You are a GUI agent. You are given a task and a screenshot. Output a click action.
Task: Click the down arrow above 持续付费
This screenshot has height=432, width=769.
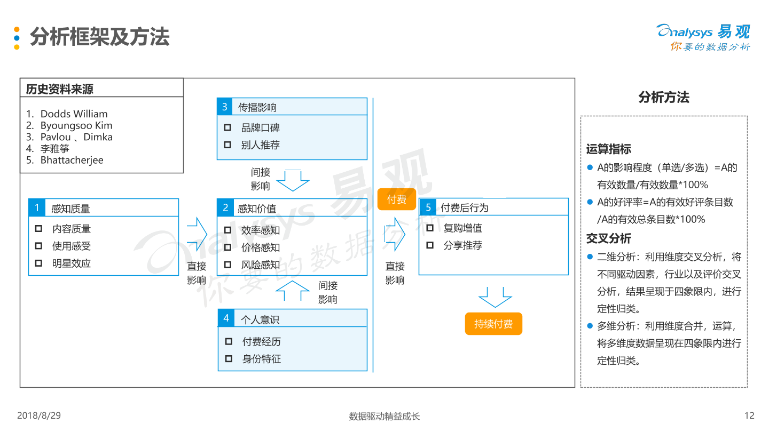[x=495, y=297]
